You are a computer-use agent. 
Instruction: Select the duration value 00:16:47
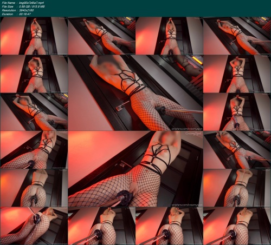click(x=25, y=14)
